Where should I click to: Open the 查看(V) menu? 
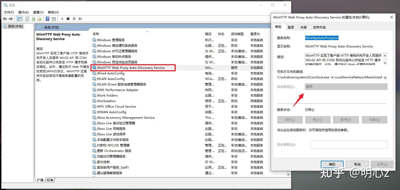pyautogui.click(x=38, y=12)
